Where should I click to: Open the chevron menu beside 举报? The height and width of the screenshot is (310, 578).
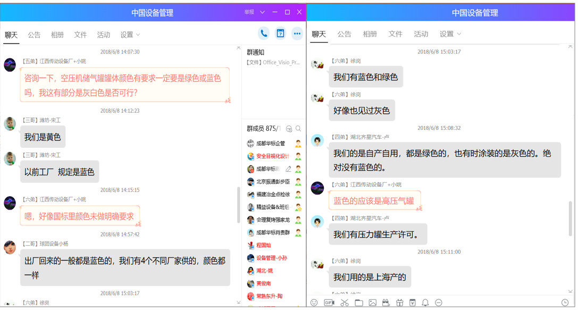(x=262, y=12)
